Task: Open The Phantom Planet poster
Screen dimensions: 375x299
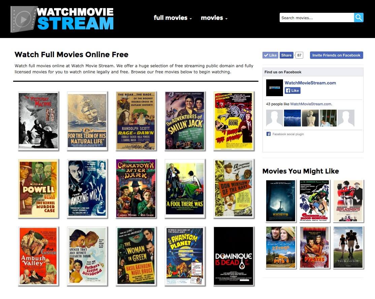Action: point(185,256)
